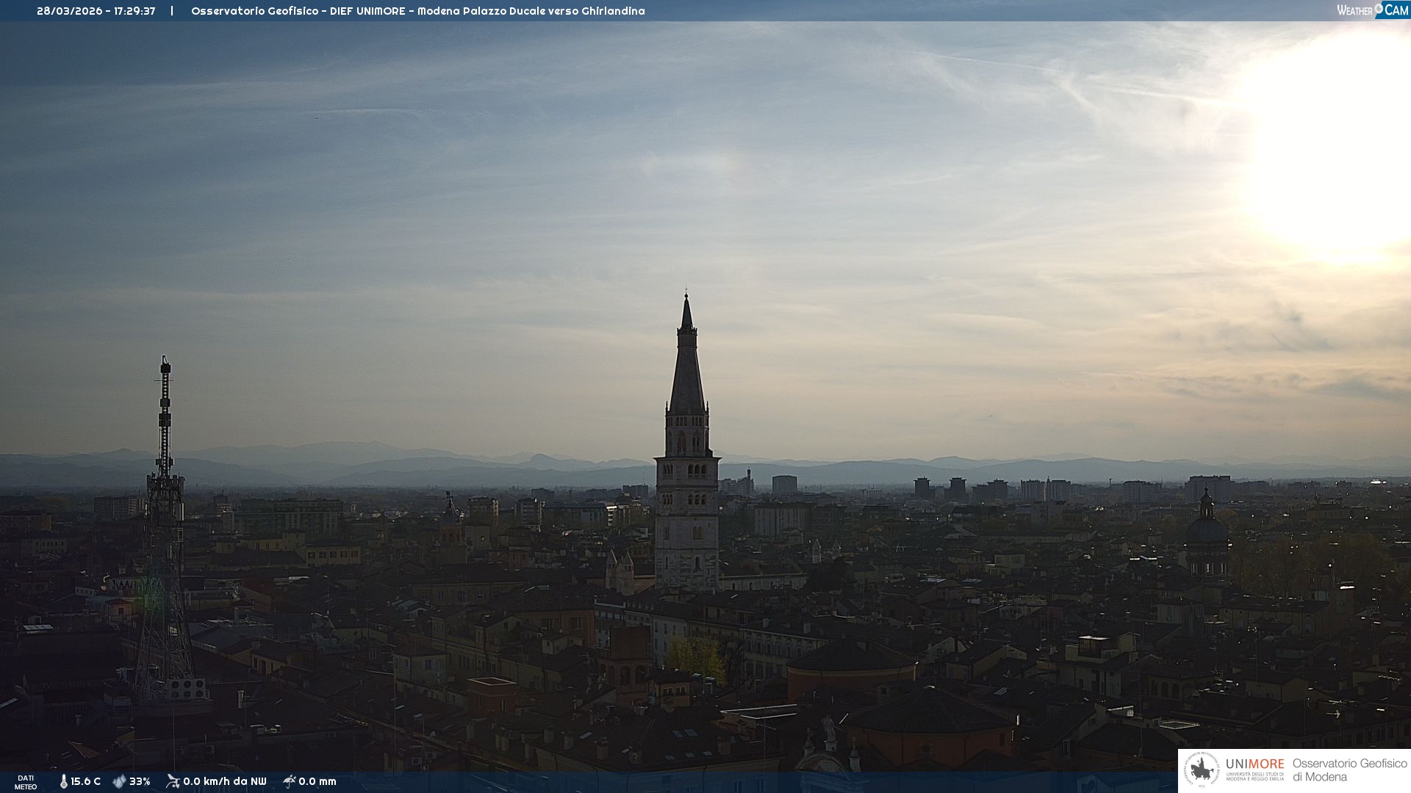Click the 0.0 km/h da NW wind reading

(x=224, y=781)
